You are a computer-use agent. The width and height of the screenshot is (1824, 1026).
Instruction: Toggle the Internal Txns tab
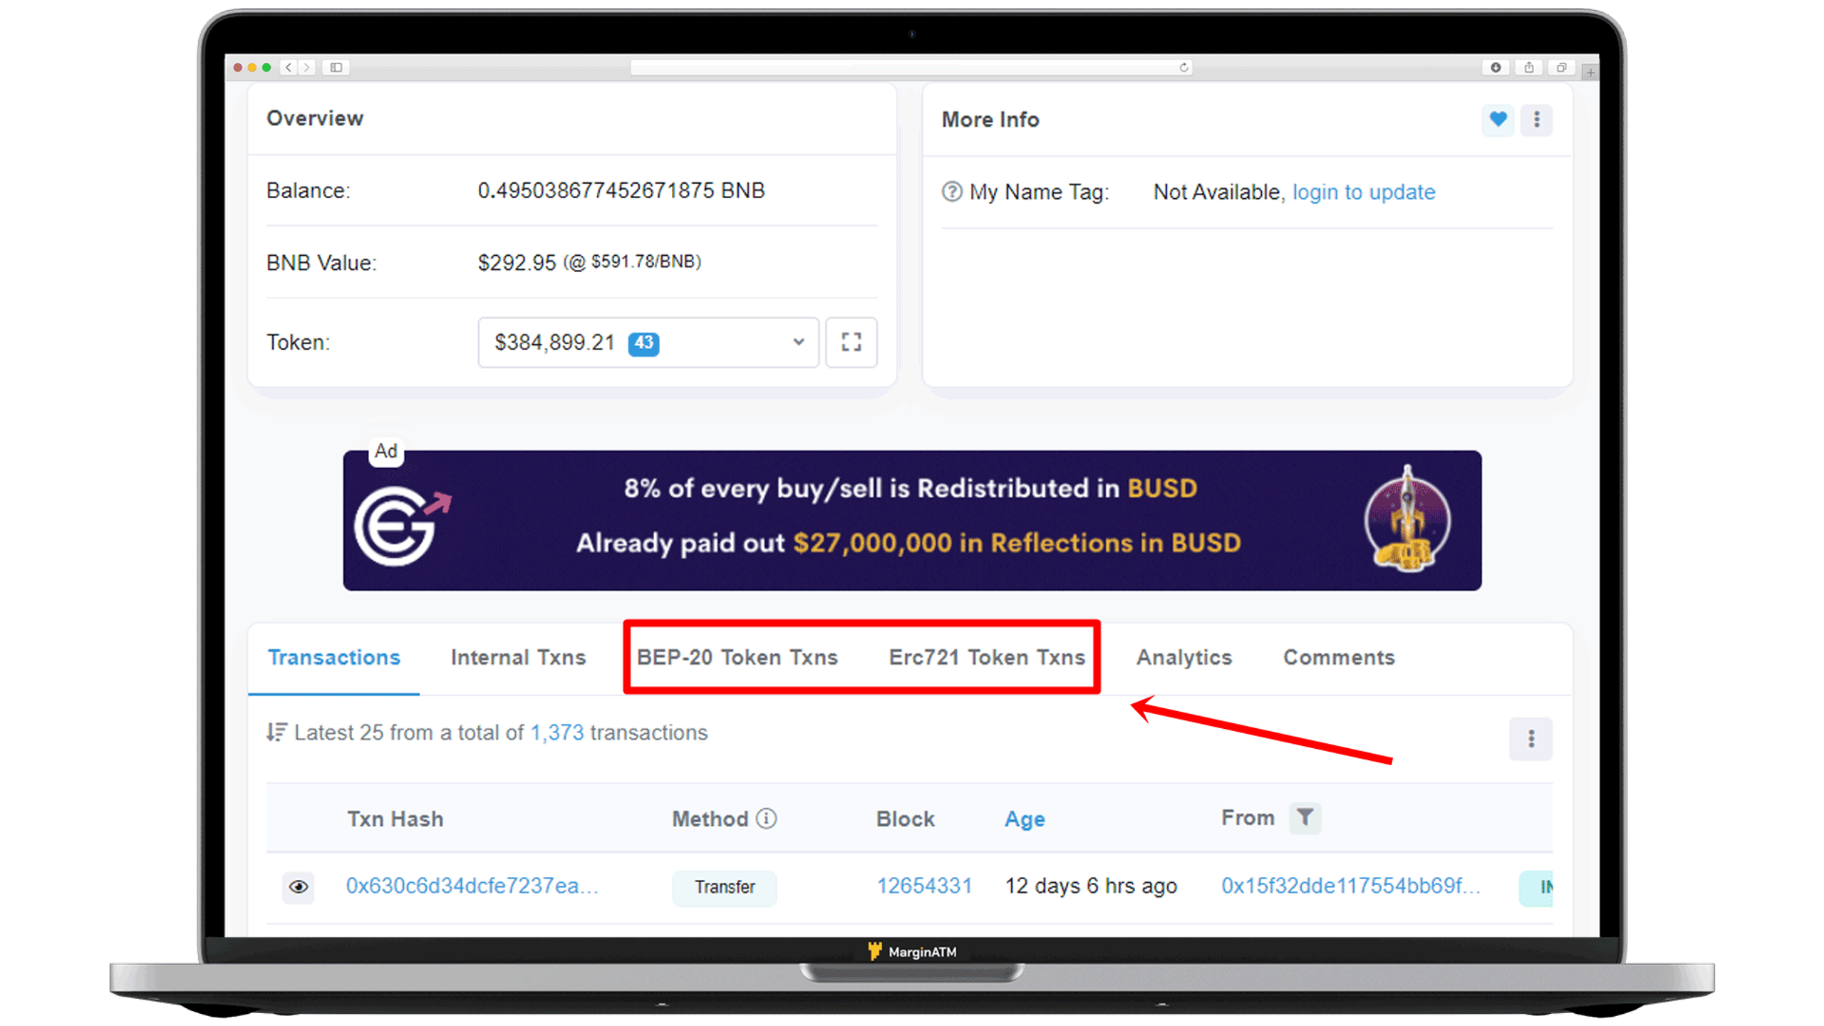517,656
